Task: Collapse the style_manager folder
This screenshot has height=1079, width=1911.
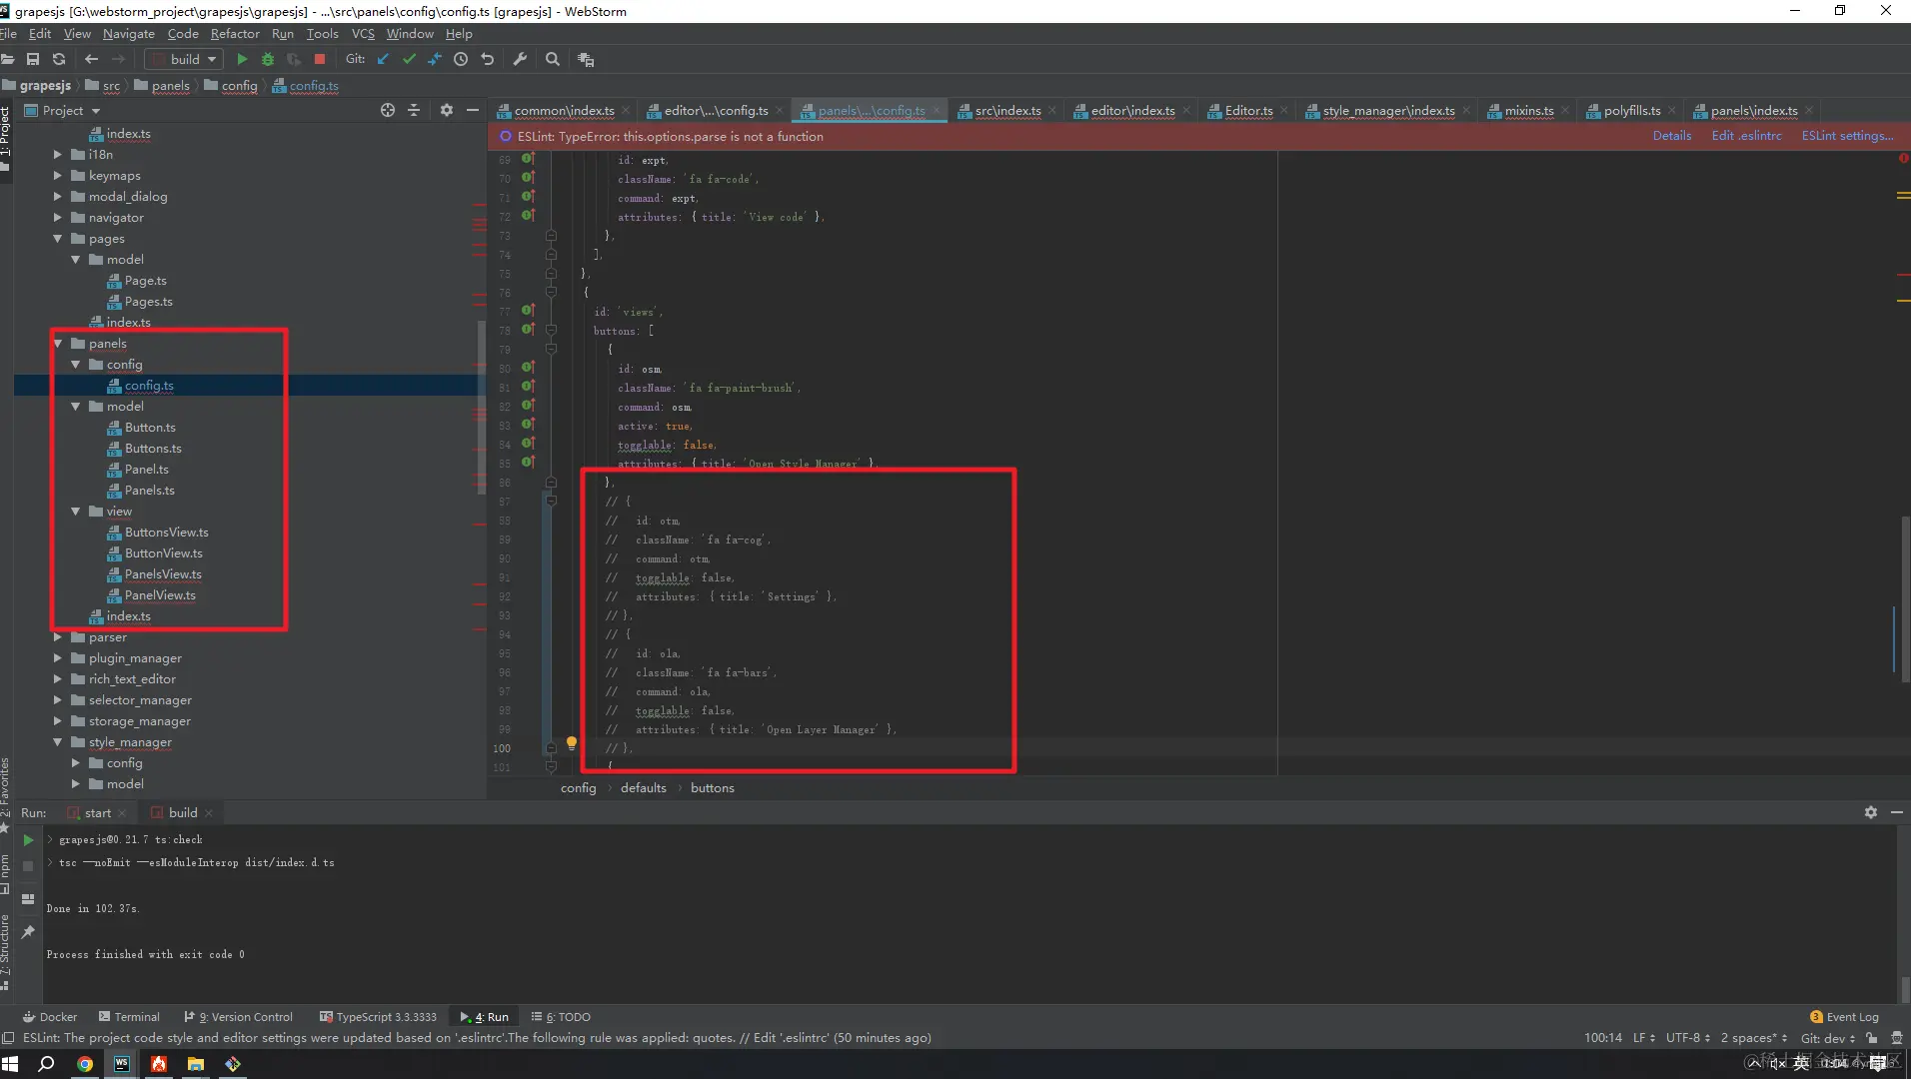Action: pyautogui.click(x=58, y=742)
